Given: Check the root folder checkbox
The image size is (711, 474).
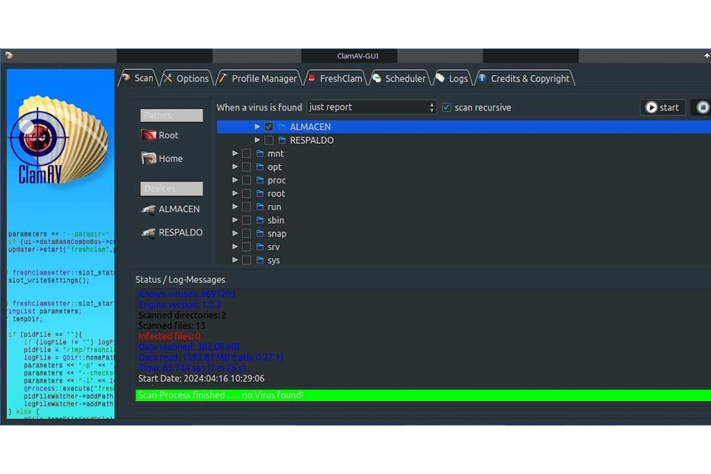Looking at the screenshot, I should click(x=246, y=194).
